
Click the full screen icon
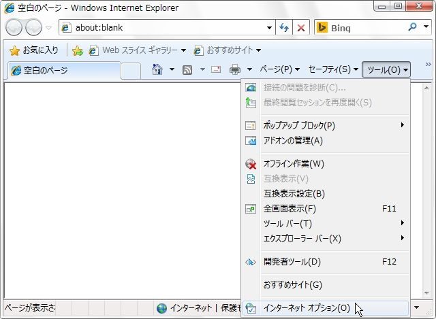[251, 209]
